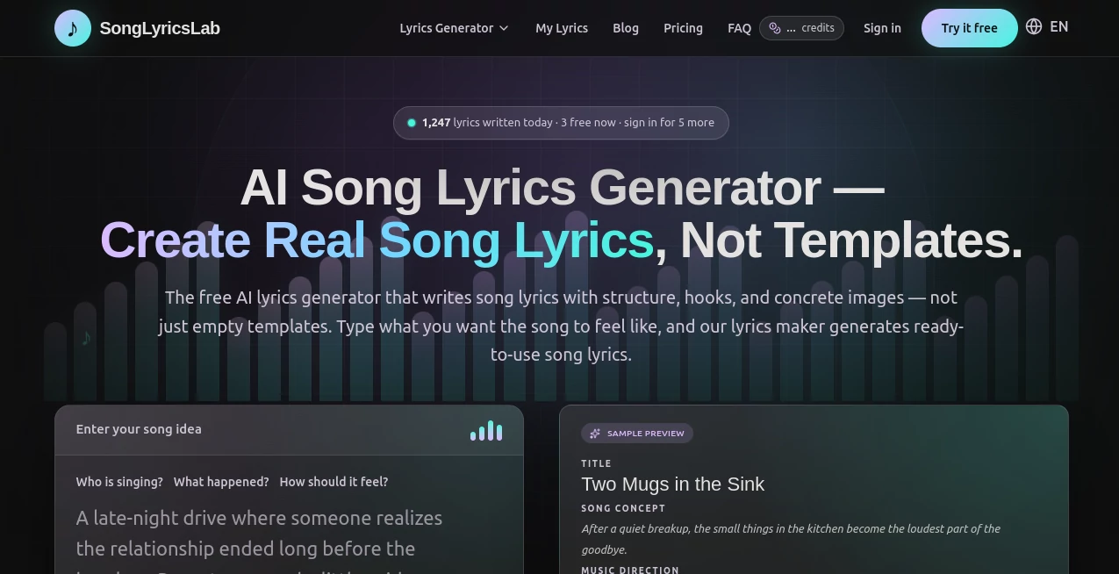The height and width of the screenshot is (574, 1119).
Task: Open the FAQ page
Action: (x=739, y=28)
